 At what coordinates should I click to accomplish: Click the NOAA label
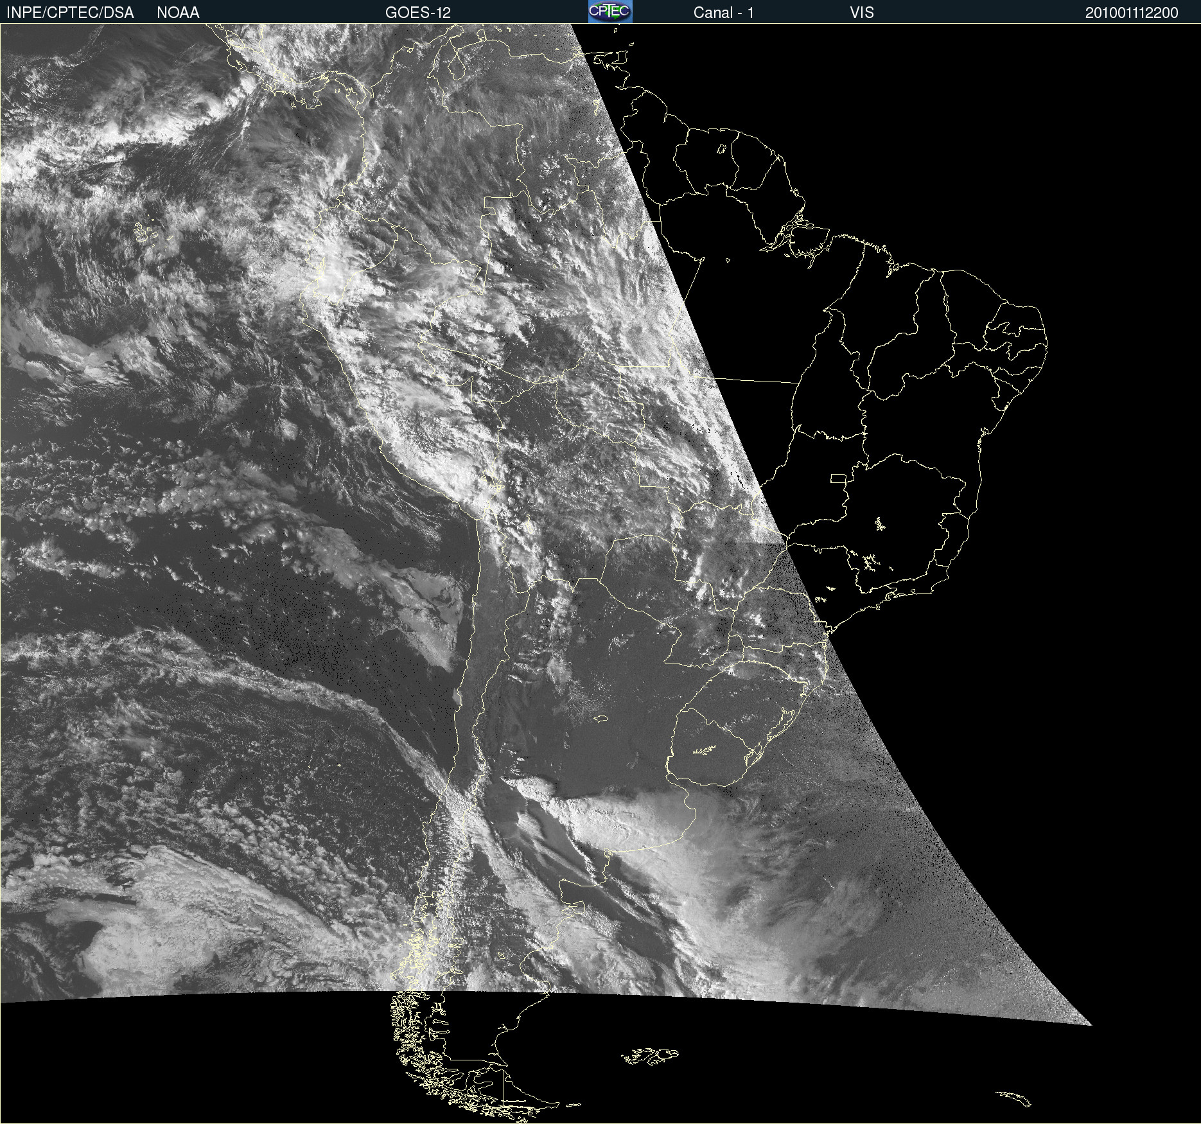point(178,13)
